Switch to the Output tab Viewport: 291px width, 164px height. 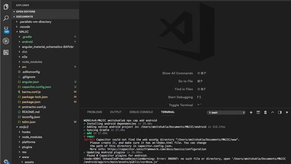[115, 112]
